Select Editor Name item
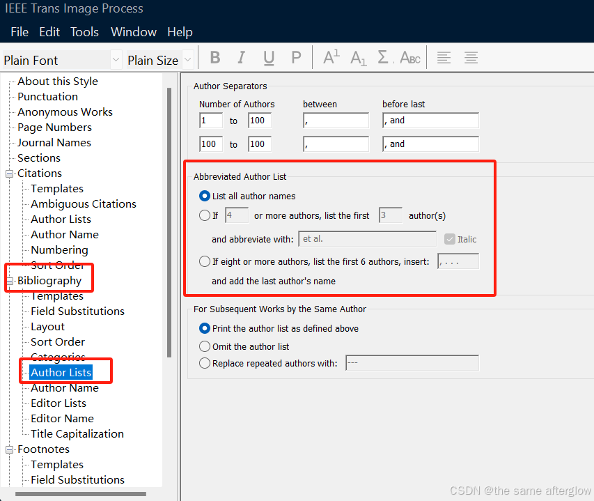 [x=63, y=419]
